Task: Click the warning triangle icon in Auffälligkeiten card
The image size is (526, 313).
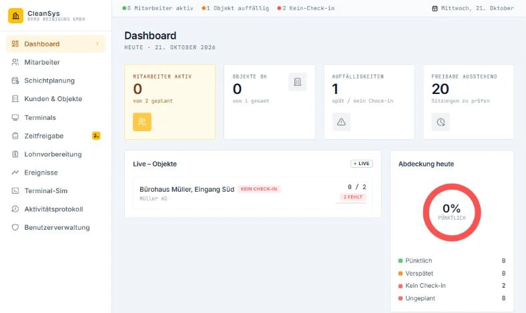Action: (341, 122)
